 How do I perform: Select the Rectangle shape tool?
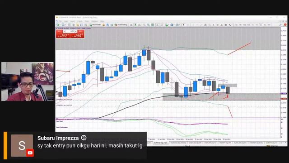(226, 25)
